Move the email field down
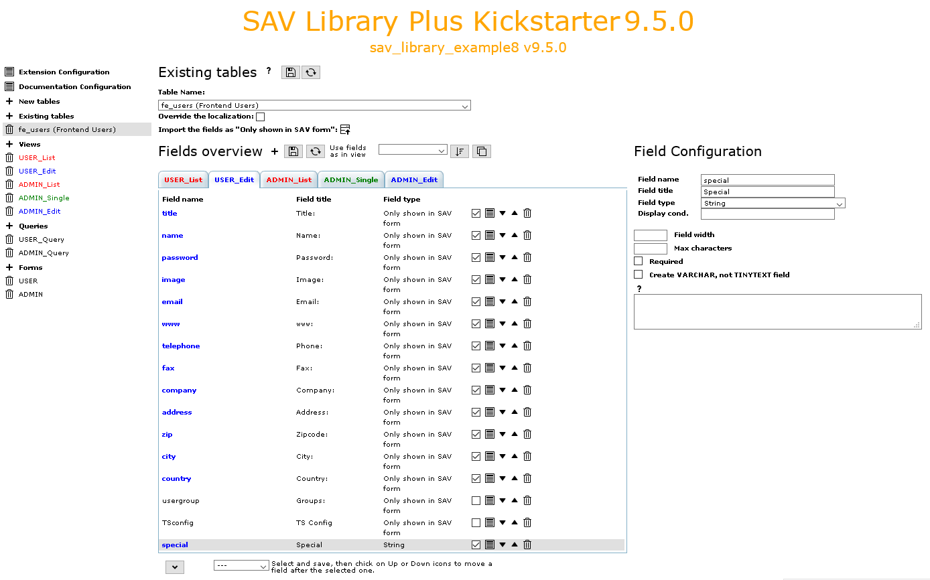This screenshot has width=930, height=580. [x=503, y=301]
